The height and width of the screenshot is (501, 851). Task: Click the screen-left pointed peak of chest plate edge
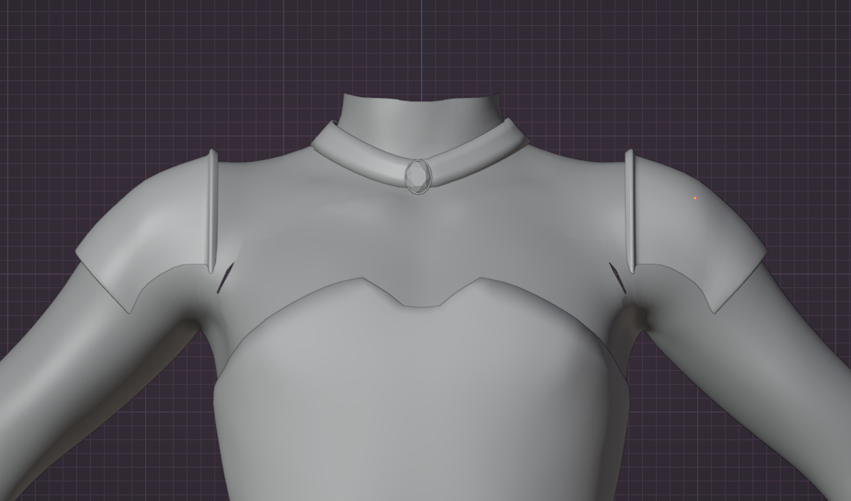pos(363,279)
